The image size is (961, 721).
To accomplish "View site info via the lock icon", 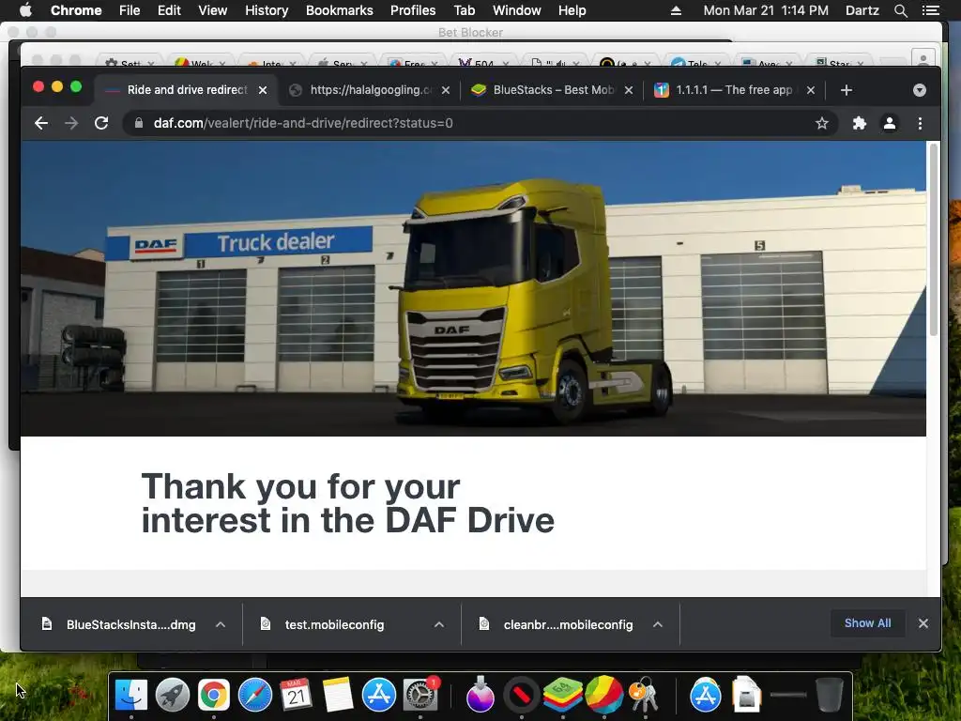I will 139,123.
